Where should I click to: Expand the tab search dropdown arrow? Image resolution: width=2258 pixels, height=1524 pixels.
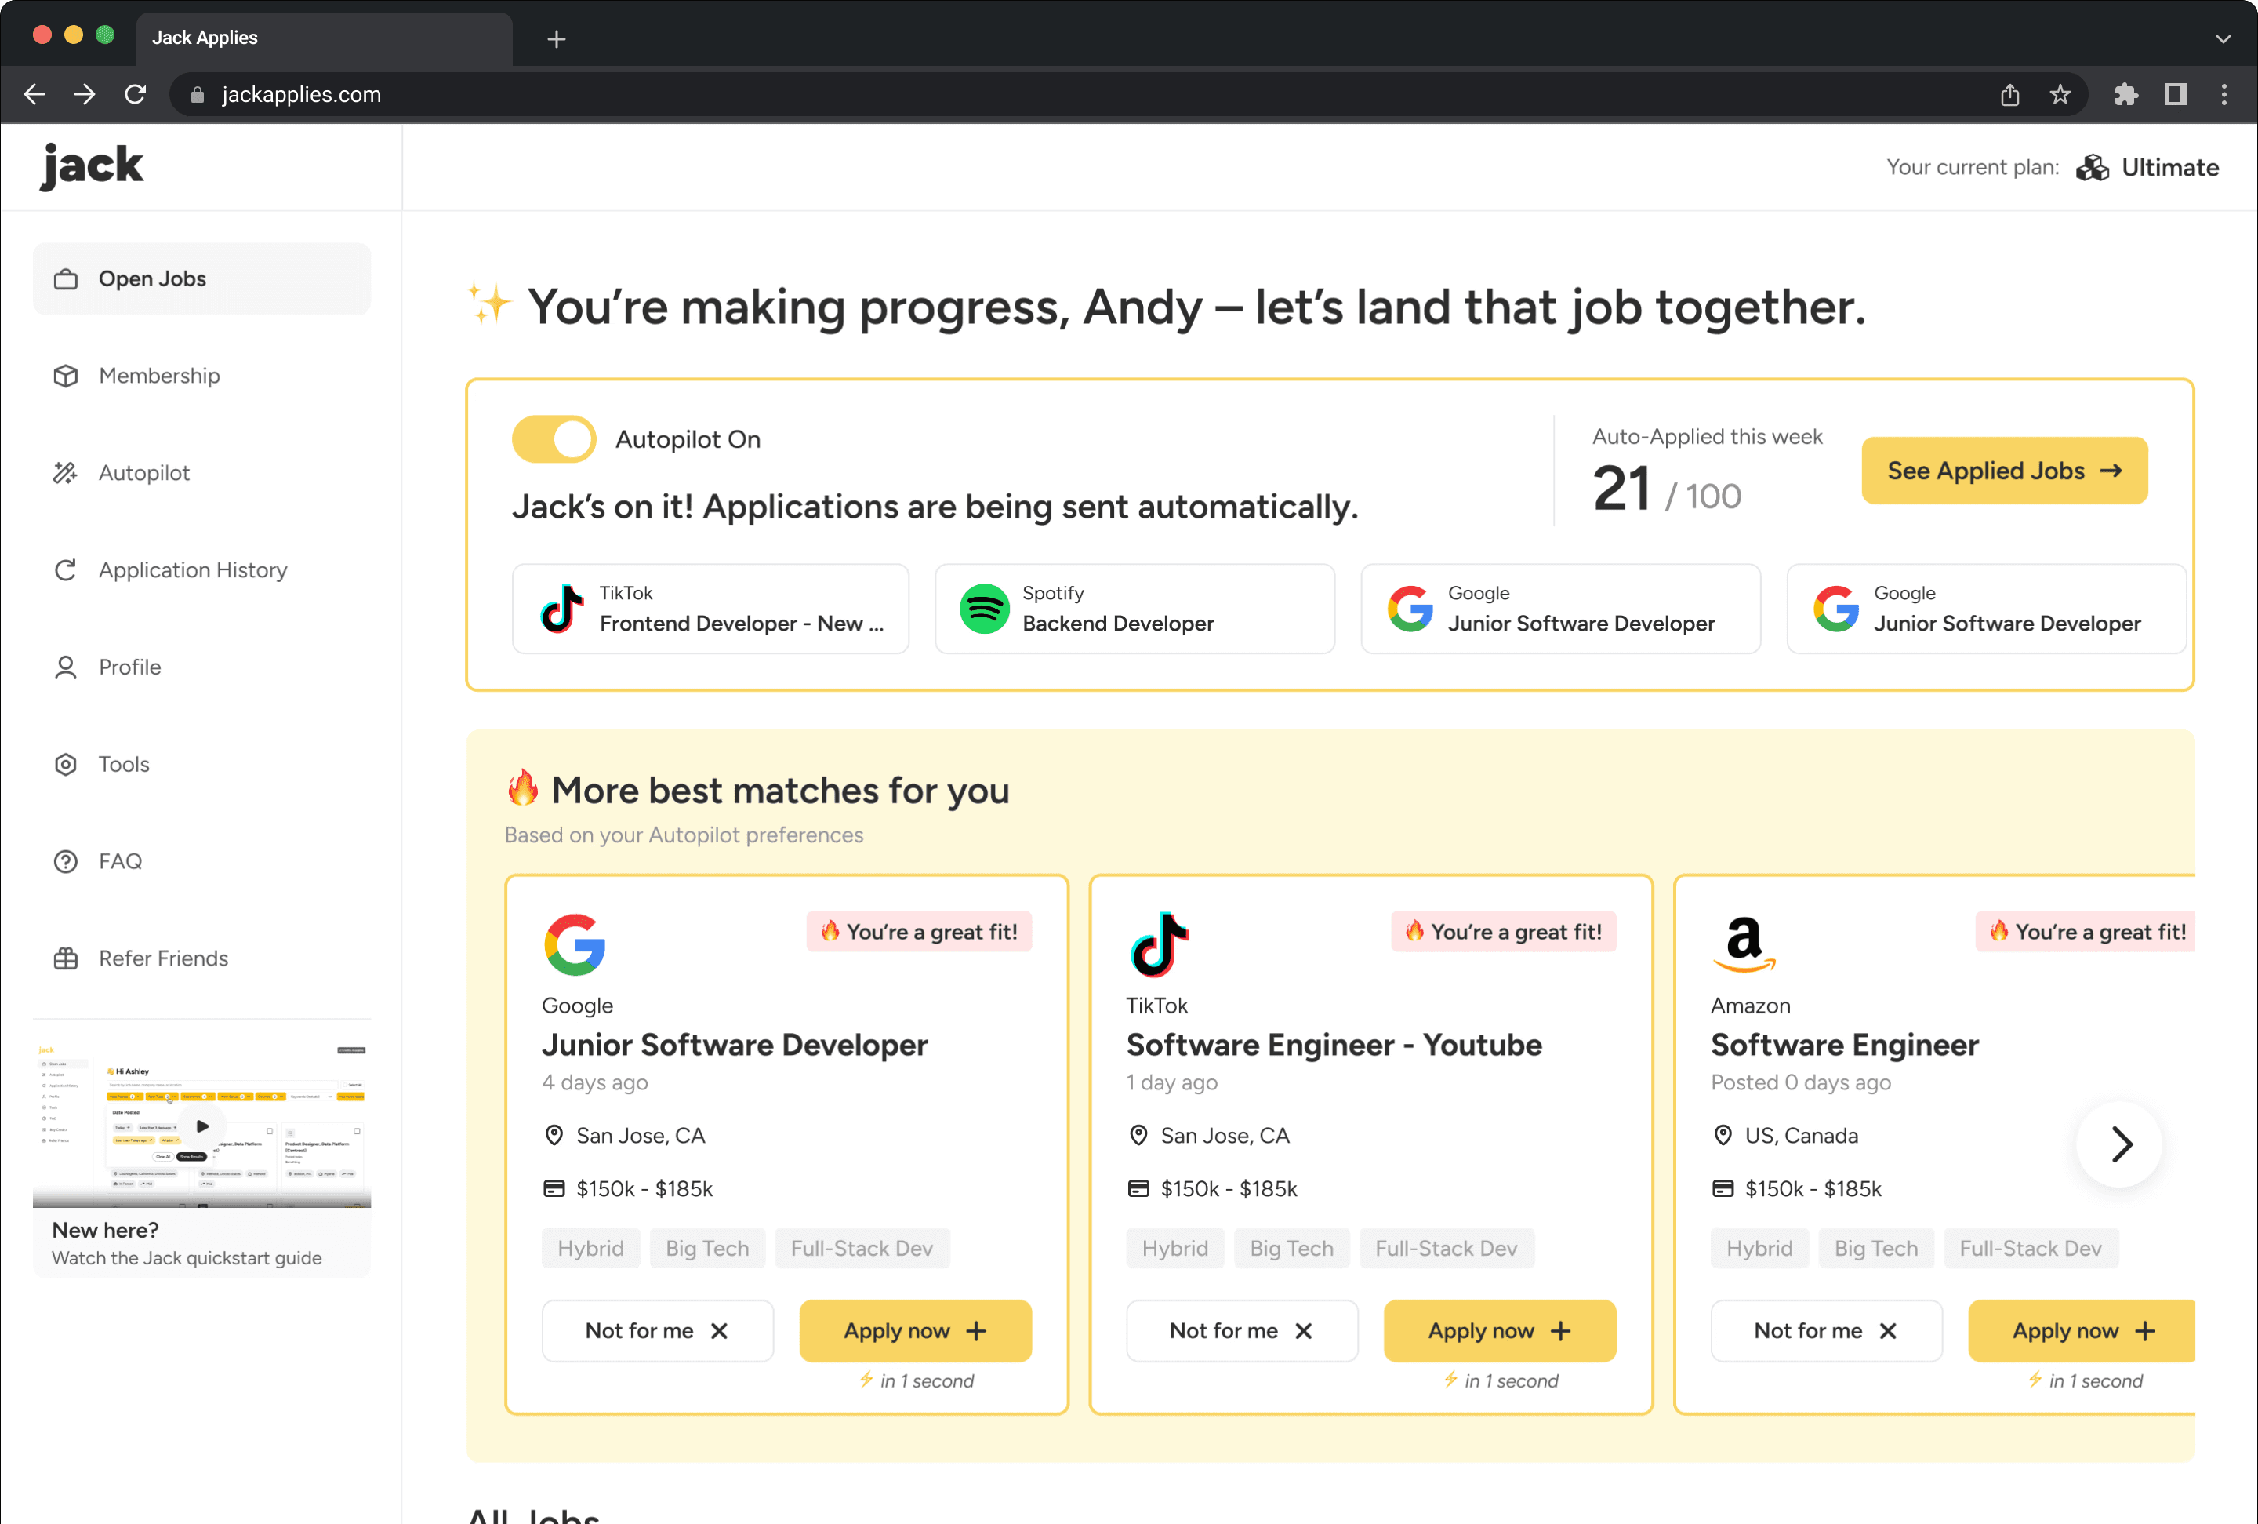point(2223,39)
